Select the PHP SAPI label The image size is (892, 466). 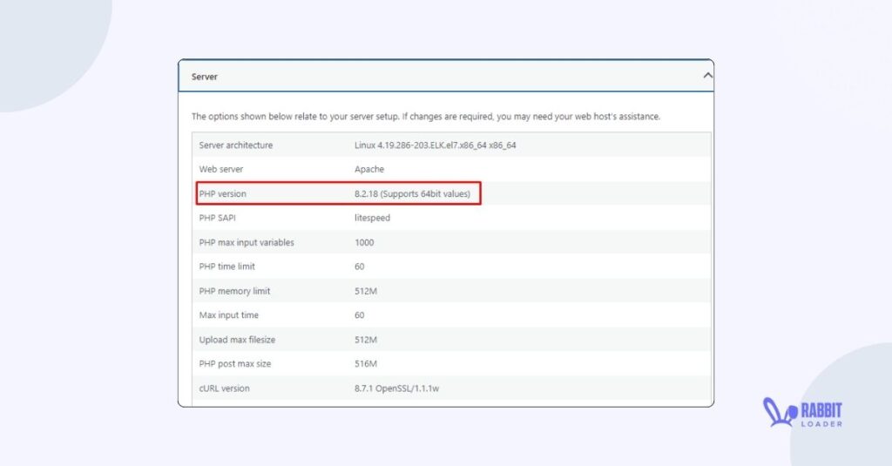tap(217, 218)
